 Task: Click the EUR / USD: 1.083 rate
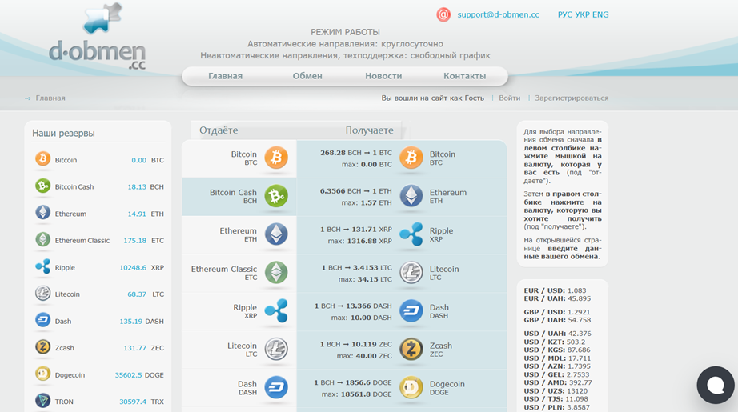point(555,290)
